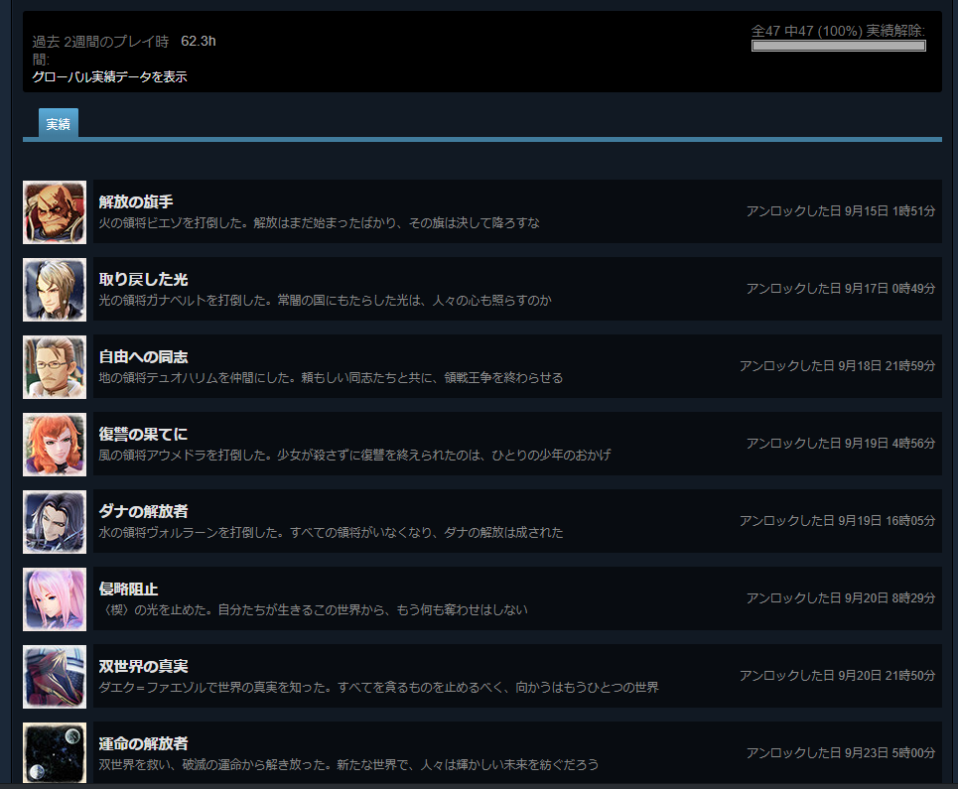
Task: Click the 過去 2週間のプレイ時間 label
Action: [x=101, y=50]
